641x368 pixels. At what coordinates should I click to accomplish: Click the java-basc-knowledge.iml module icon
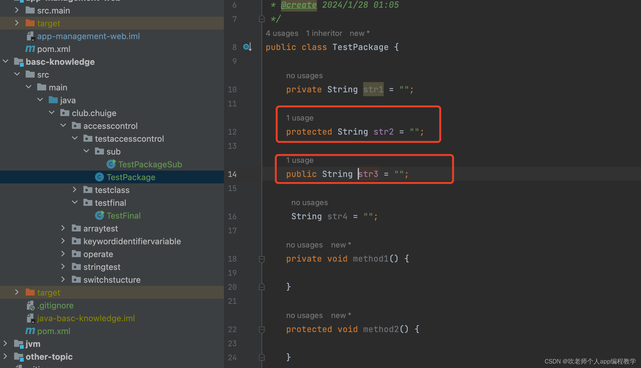pyautogui.click(x=30, y=318)
